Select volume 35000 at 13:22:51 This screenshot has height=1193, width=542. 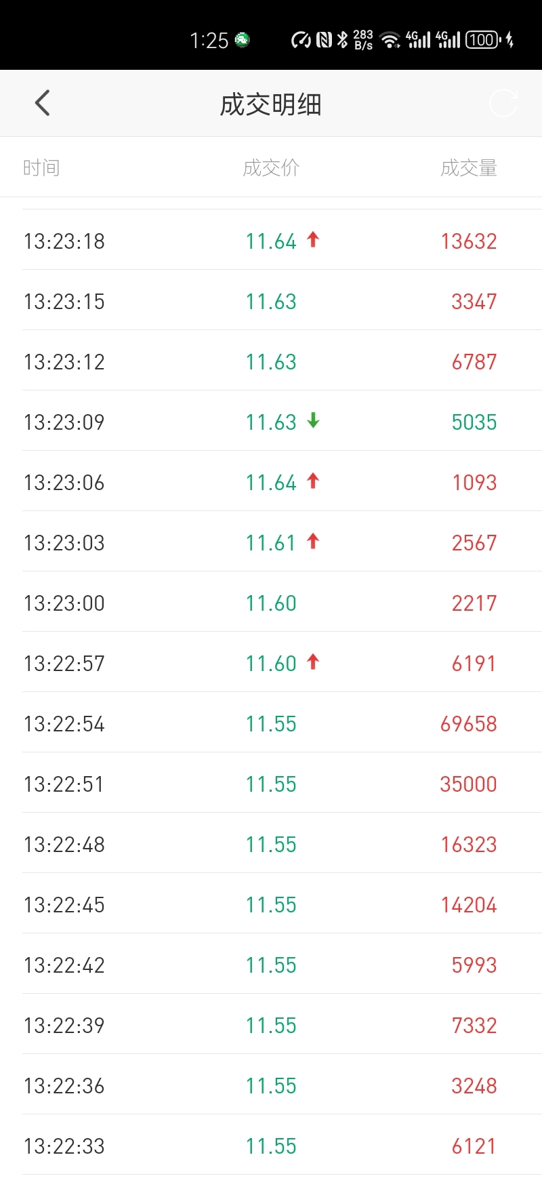pos(469,784)
